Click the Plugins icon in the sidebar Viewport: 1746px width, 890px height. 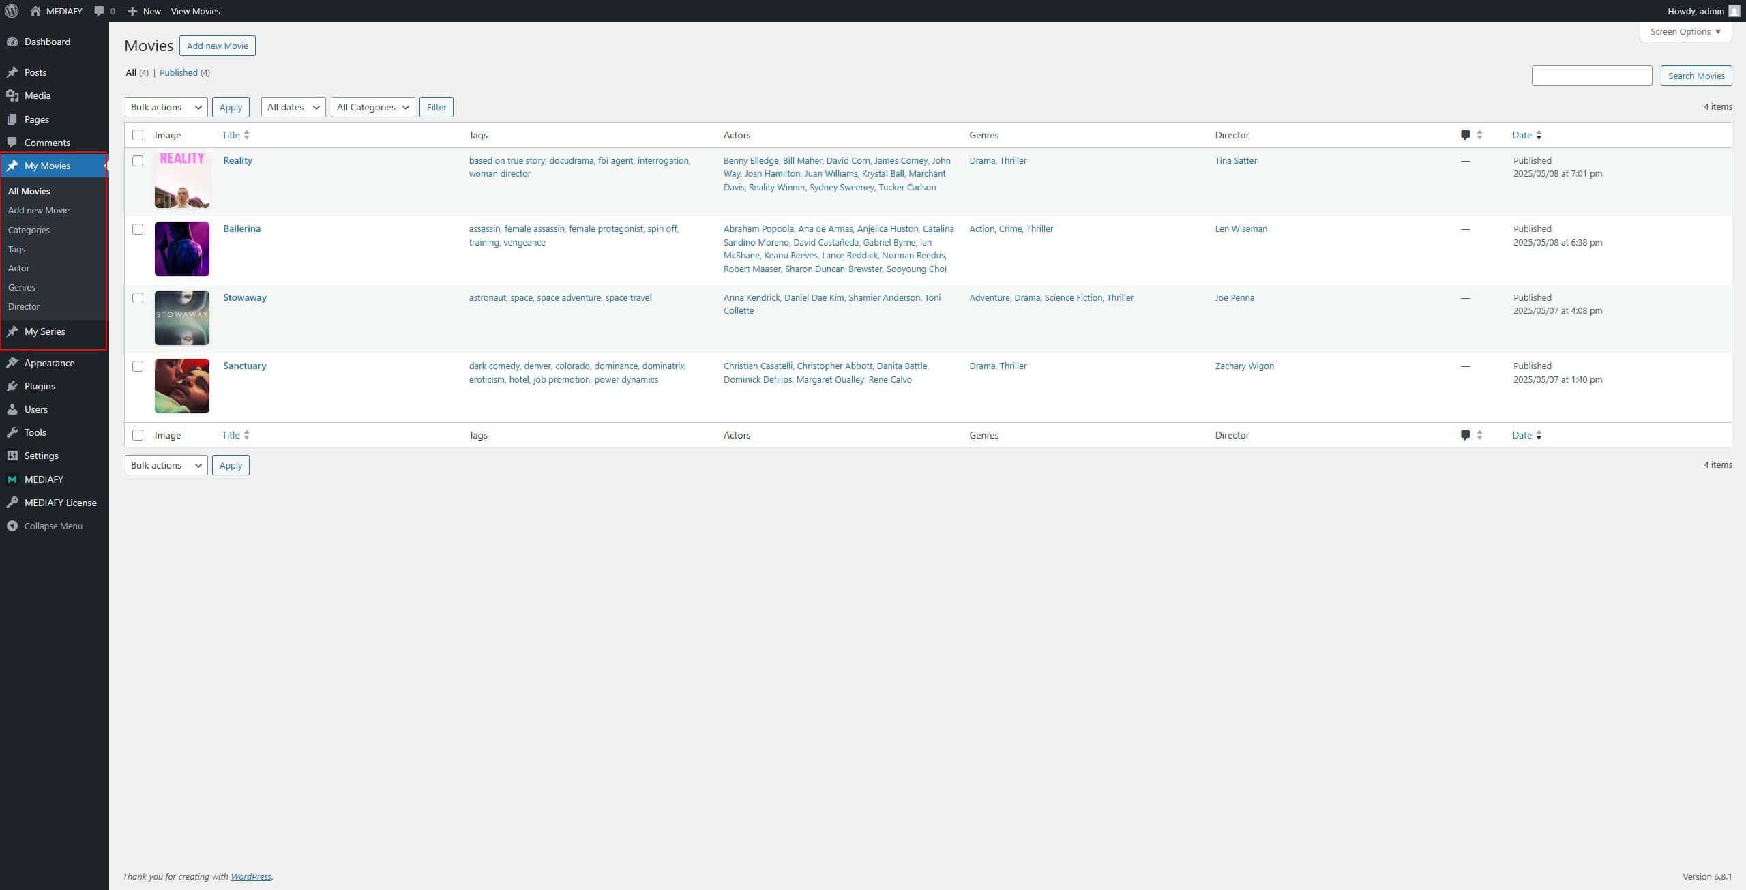[x=12, y=386]
